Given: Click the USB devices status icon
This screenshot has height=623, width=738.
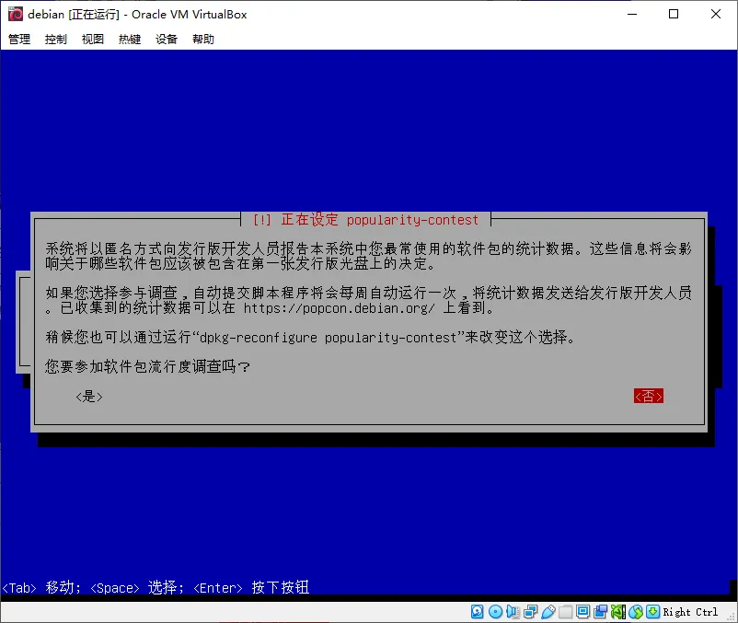Looking at the screenshot, I should (548, 612).
